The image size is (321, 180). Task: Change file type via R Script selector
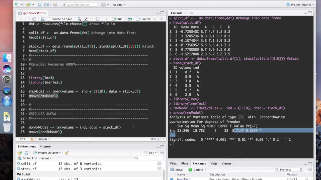157,139
